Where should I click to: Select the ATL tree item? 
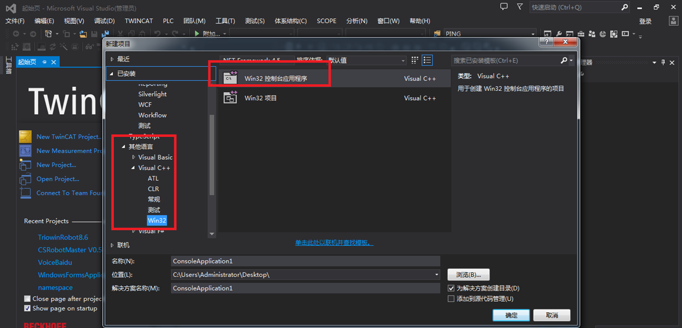[153, 179]
